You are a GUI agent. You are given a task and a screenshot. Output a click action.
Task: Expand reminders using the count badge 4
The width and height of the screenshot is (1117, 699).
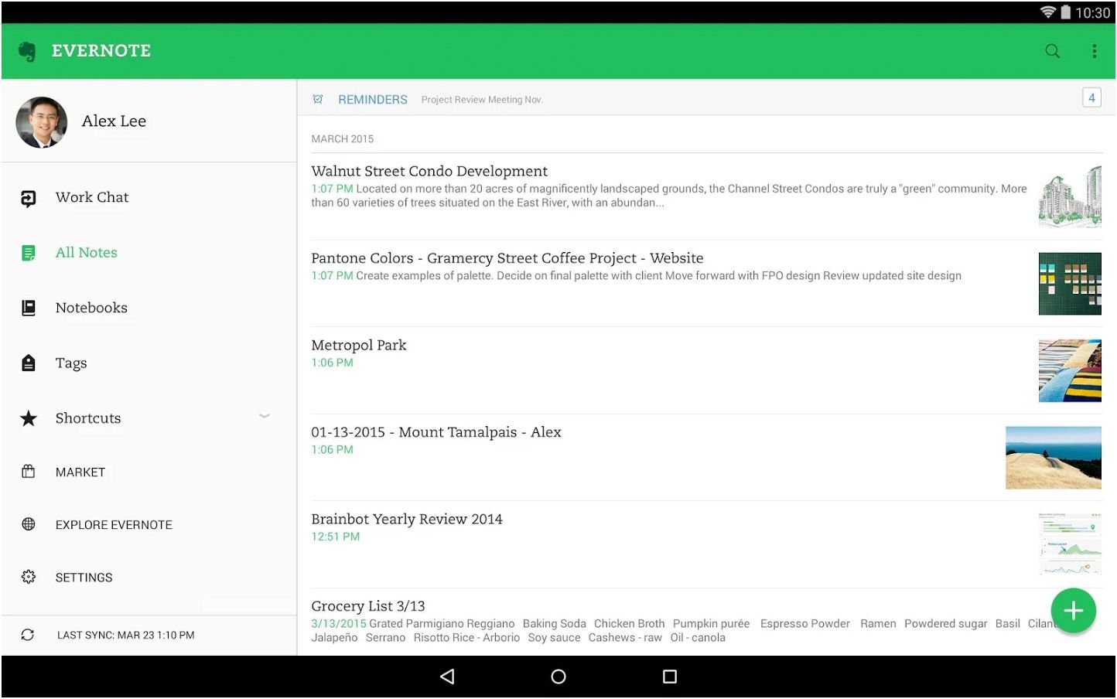(1091, 97)
